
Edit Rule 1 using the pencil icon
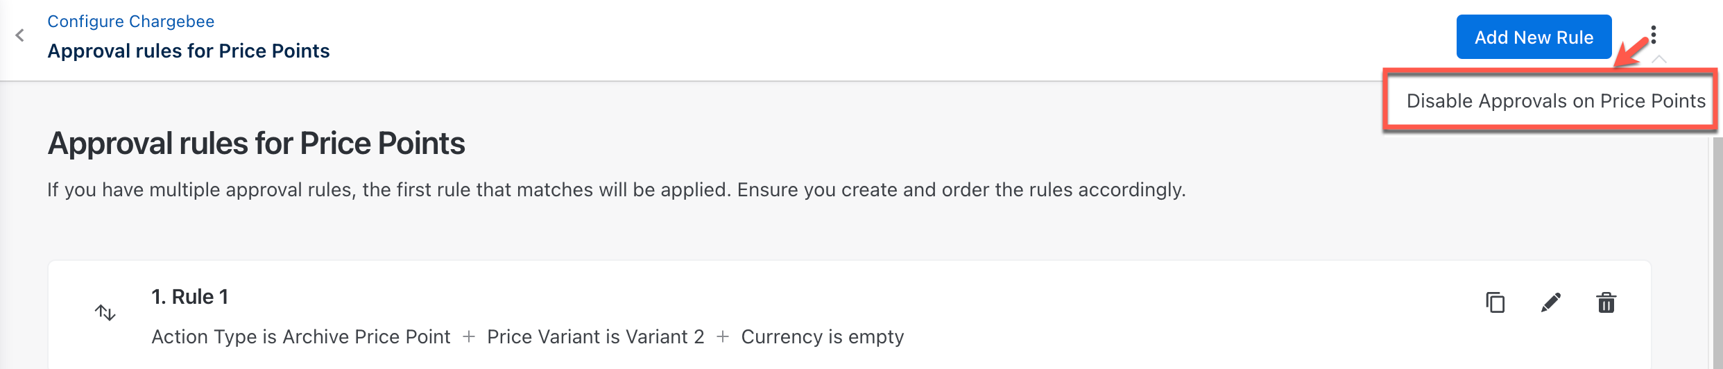[x=1551, y=302]
